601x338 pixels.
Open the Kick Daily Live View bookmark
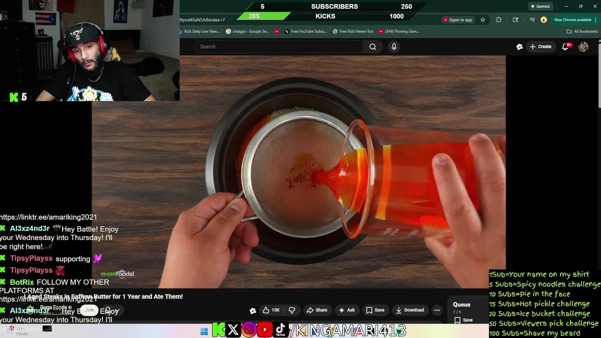[x=200, y=31]
